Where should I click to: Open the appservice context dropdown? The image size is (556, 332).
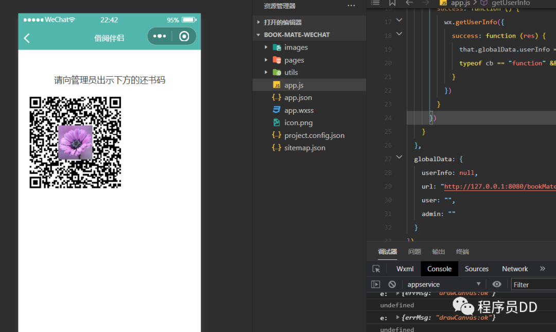444,285
